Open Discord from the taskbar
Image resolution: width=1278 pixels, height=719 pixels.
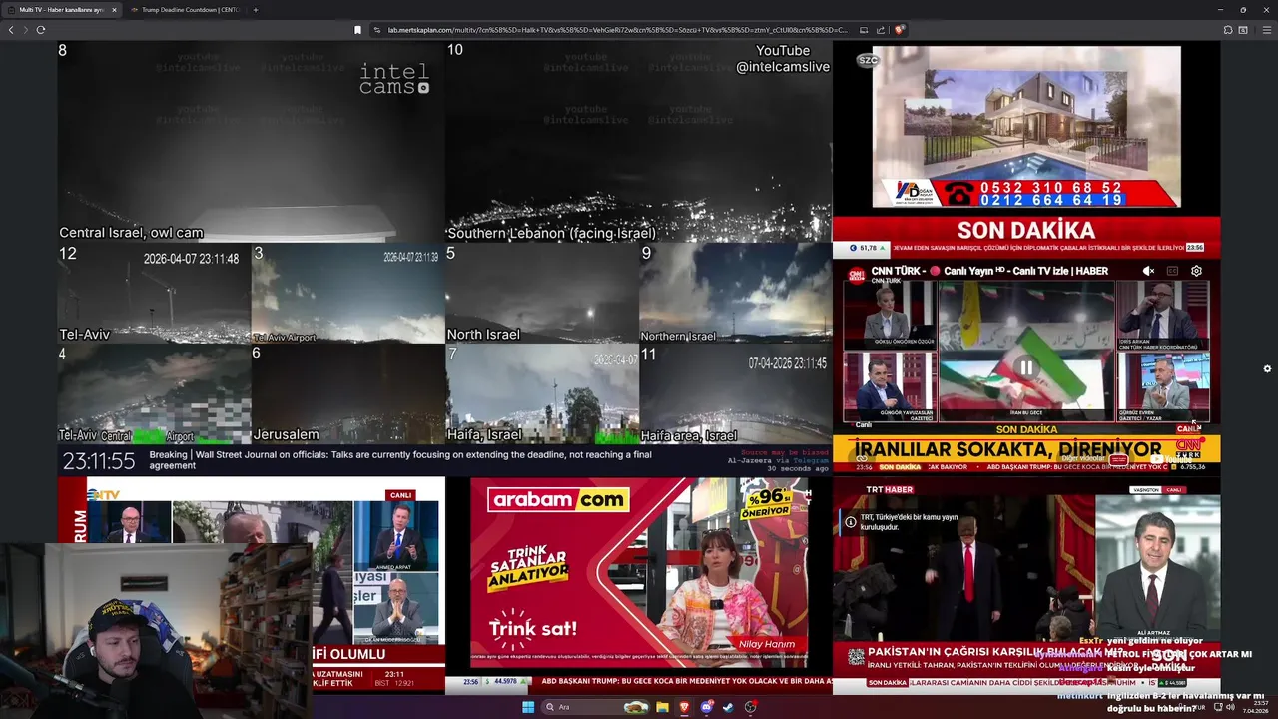tap(706, 707)
